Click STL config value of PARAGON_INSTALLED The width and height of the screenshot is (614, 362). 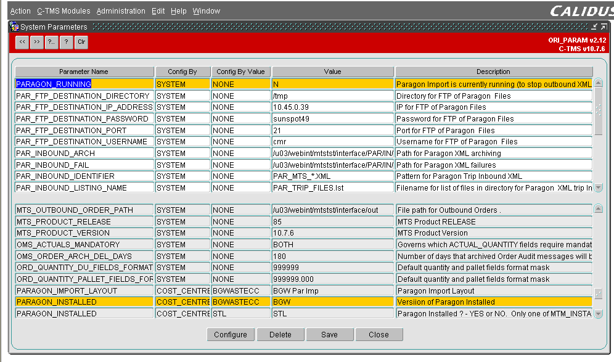(241, 314)
